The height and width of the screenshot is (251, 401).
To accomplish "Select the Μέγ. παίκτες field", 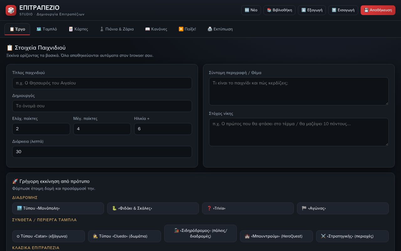I will pos(102,129).
